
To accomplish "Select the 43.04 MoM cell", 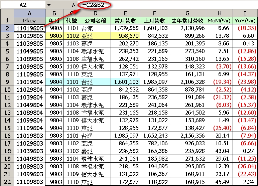I will 219,151.
